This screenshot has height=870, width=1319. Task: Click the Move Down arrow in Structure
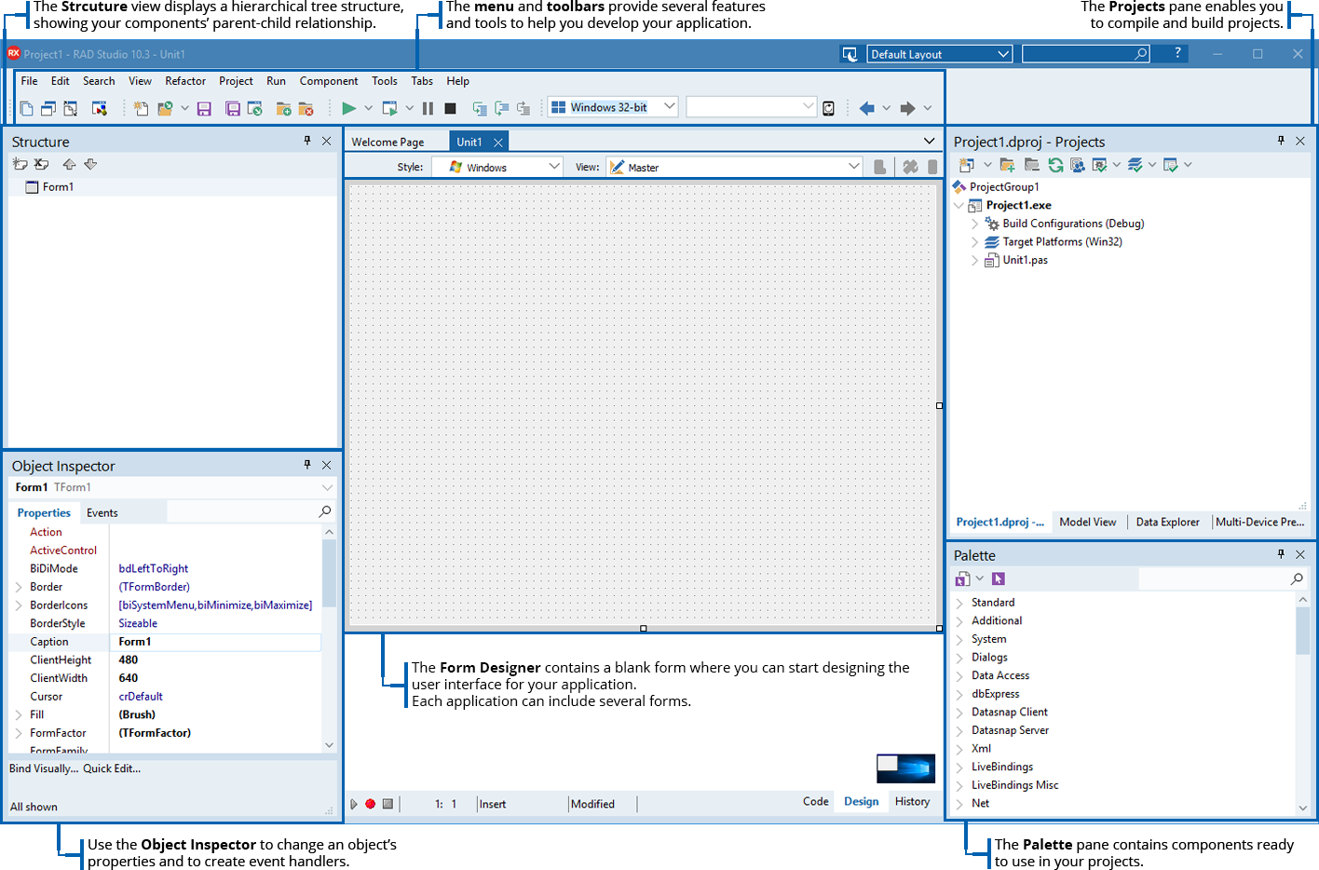[x=90, y=164]
